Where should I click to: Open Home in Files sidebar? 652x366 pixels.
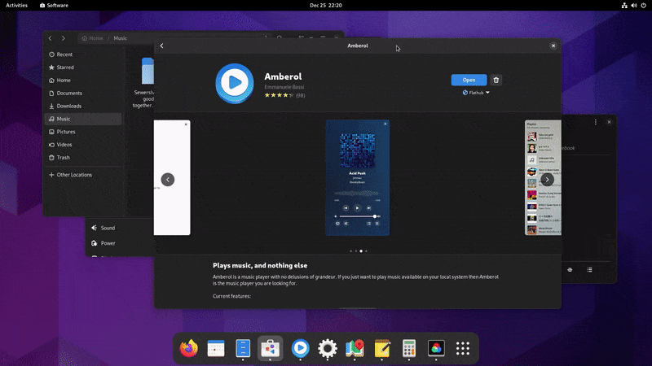(x=83, y=80)
